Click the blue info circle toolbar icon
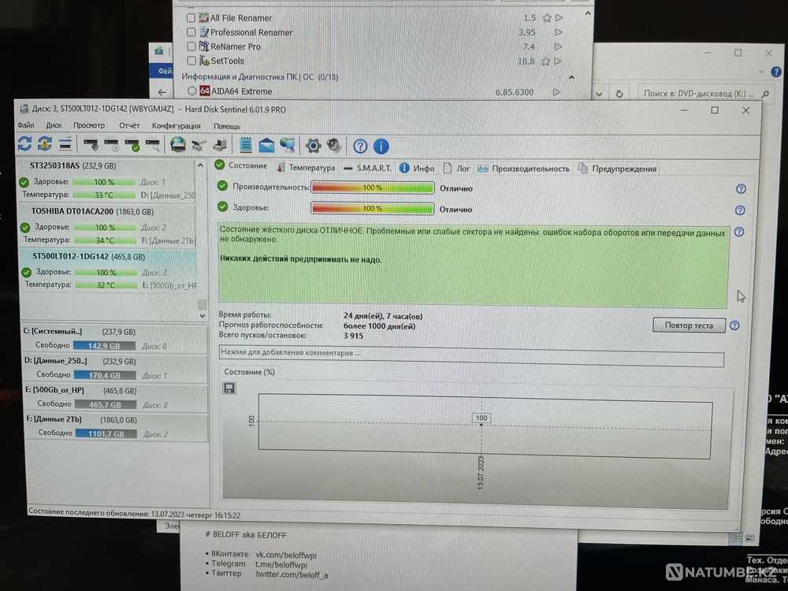Viewport: 788px width, 591px height. (x=381, y=147)
